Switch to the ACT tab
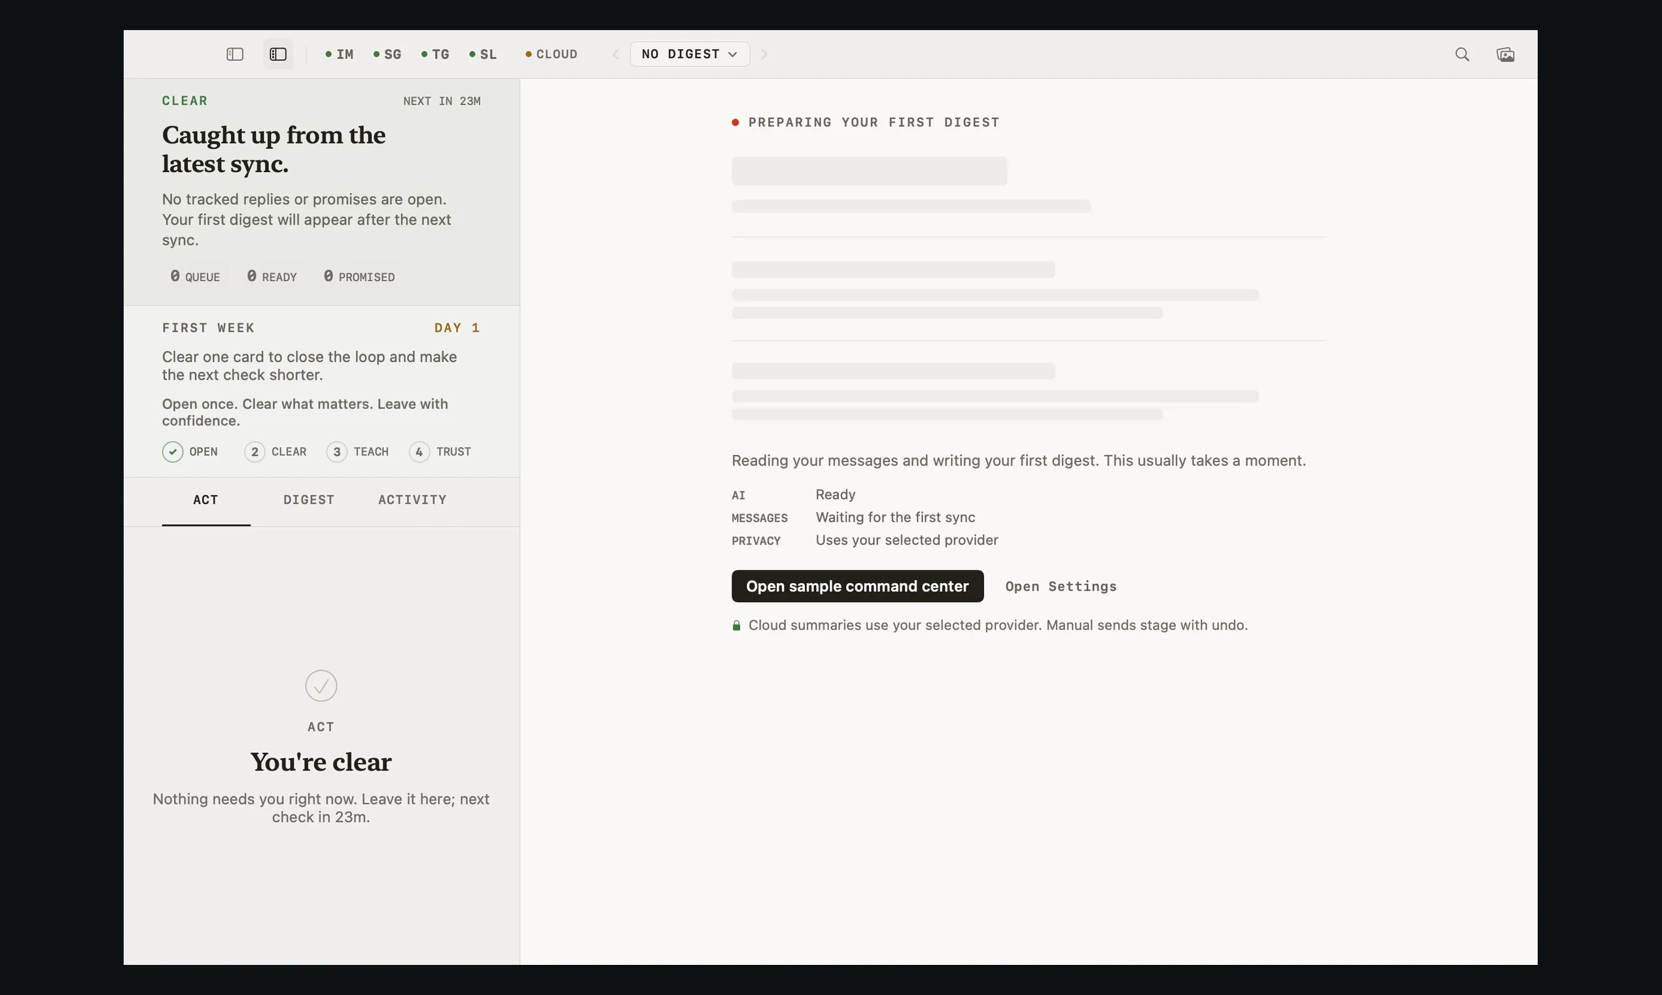 point(205,500)
